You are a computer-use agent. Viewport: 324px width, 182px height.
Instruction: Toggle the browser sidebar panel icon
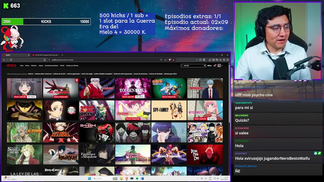click(x=213, y=60)
